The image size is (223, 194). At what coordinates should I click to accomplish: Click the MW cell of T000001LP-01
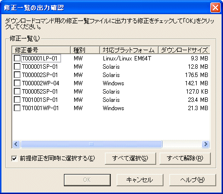click(78, 58)
